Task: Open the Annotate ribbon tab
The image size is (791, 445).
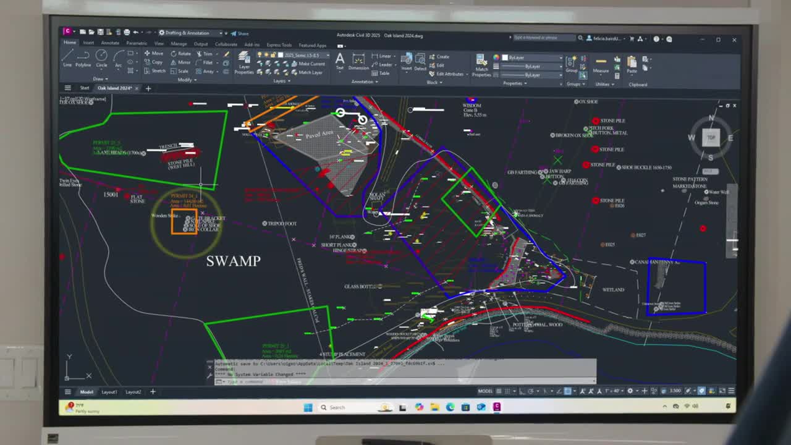Action: pyautogui.click(x=110, y=44)
